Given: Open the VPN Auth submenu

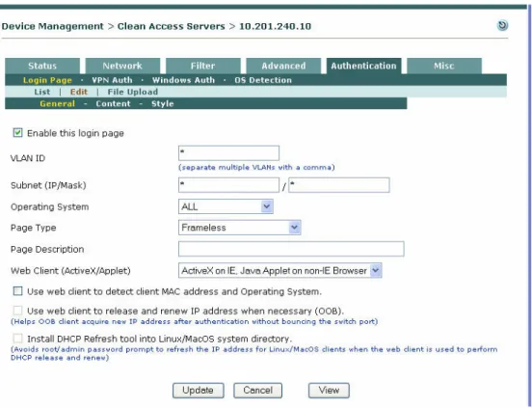Looking at the screenshot, I should 112,80.
